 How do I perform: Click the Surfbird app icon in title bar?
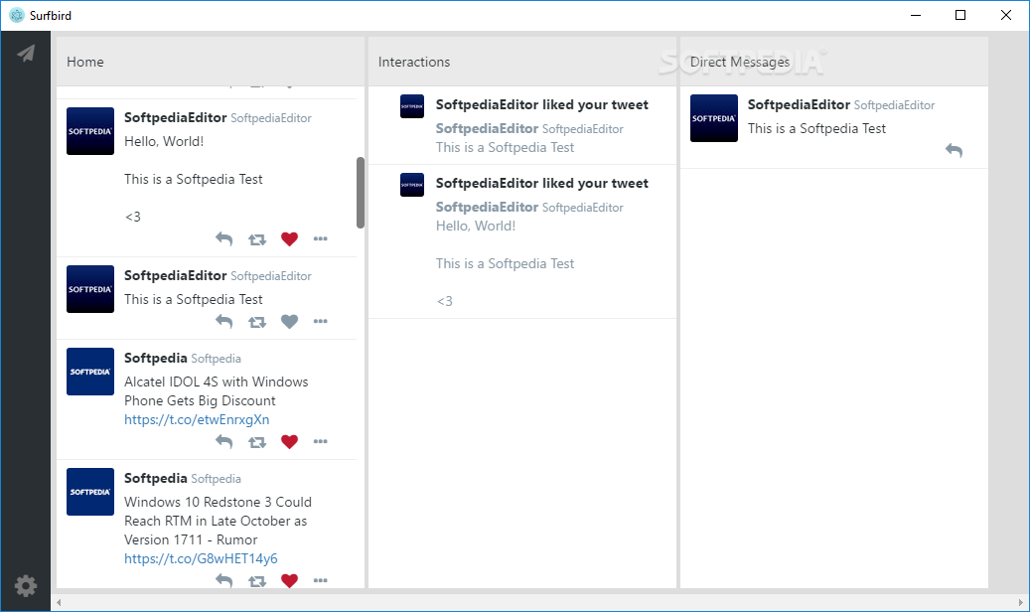pyautogui.click(x=17, y=15)
